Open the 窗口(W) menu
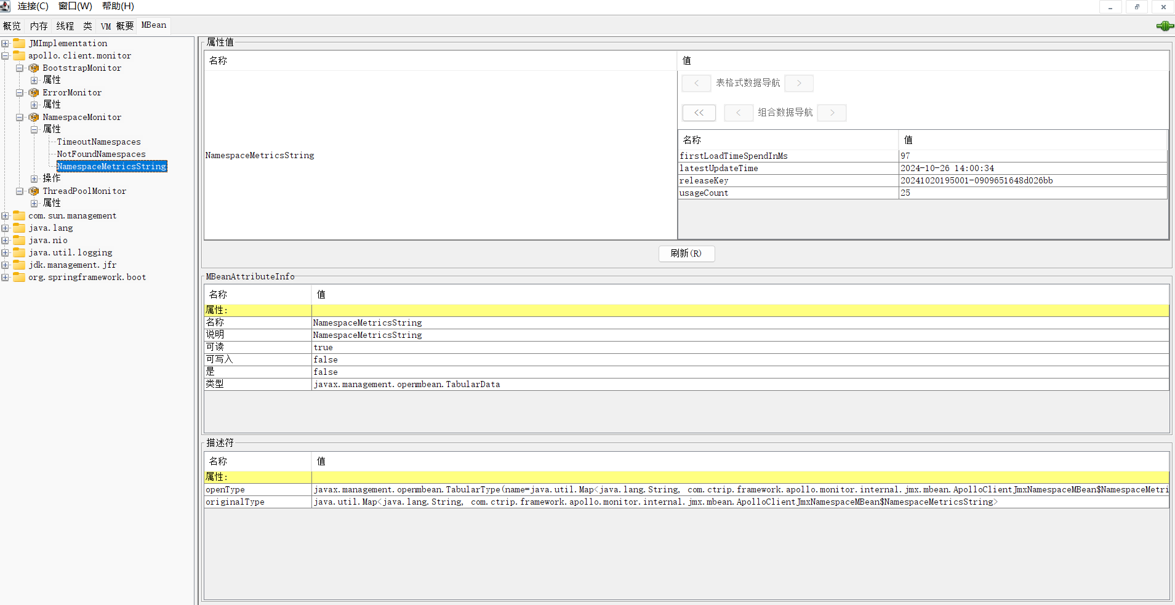1175x605 pixels. [x=75, y=6]
